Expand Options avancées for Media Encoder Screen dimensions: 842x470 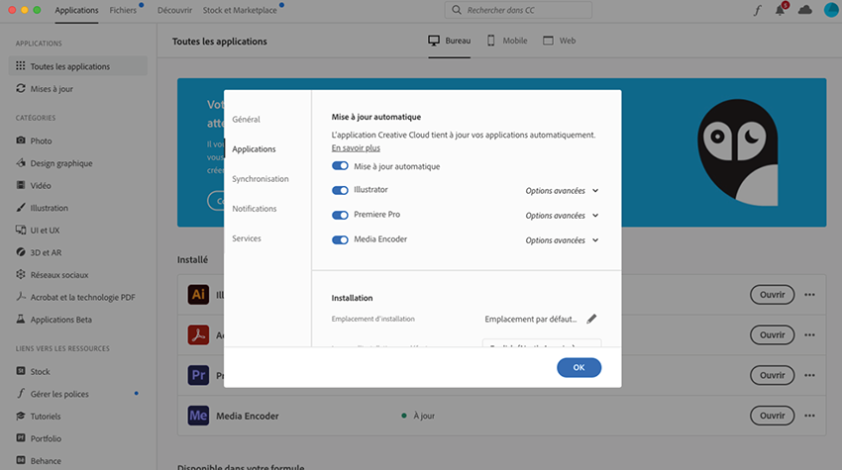coord(562,239)
